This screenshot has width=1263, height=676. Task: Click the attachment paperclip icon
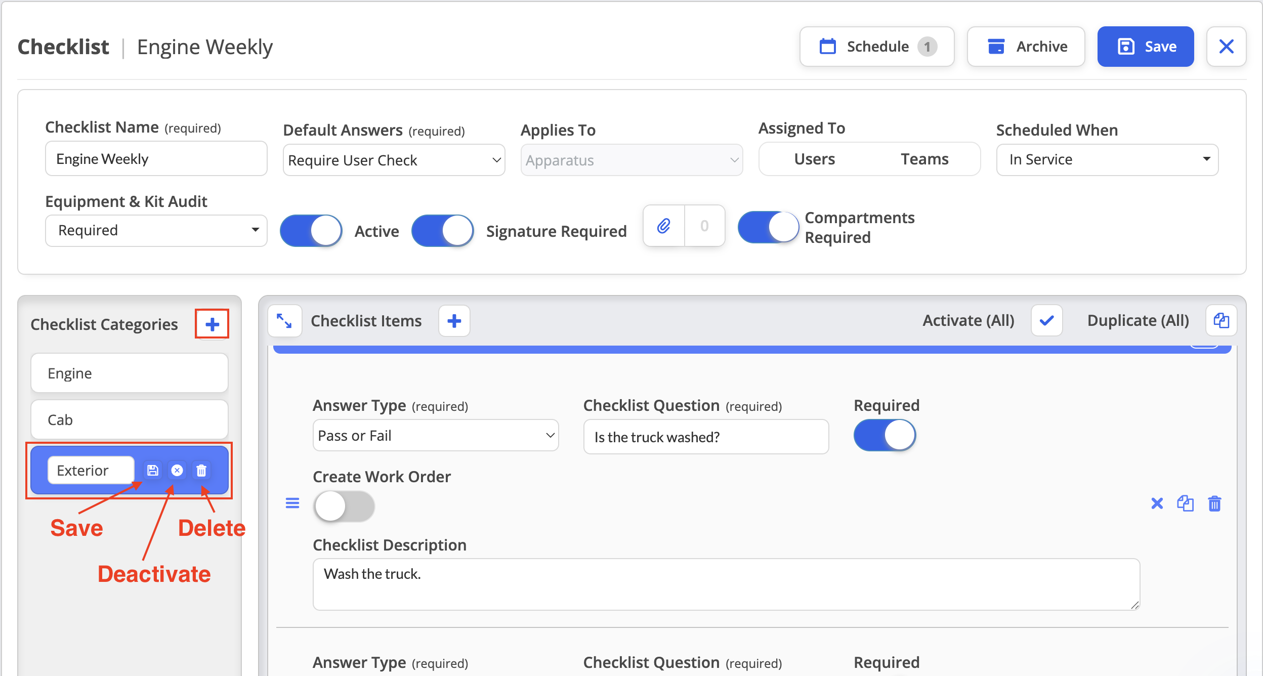click(x=663, y=226)
